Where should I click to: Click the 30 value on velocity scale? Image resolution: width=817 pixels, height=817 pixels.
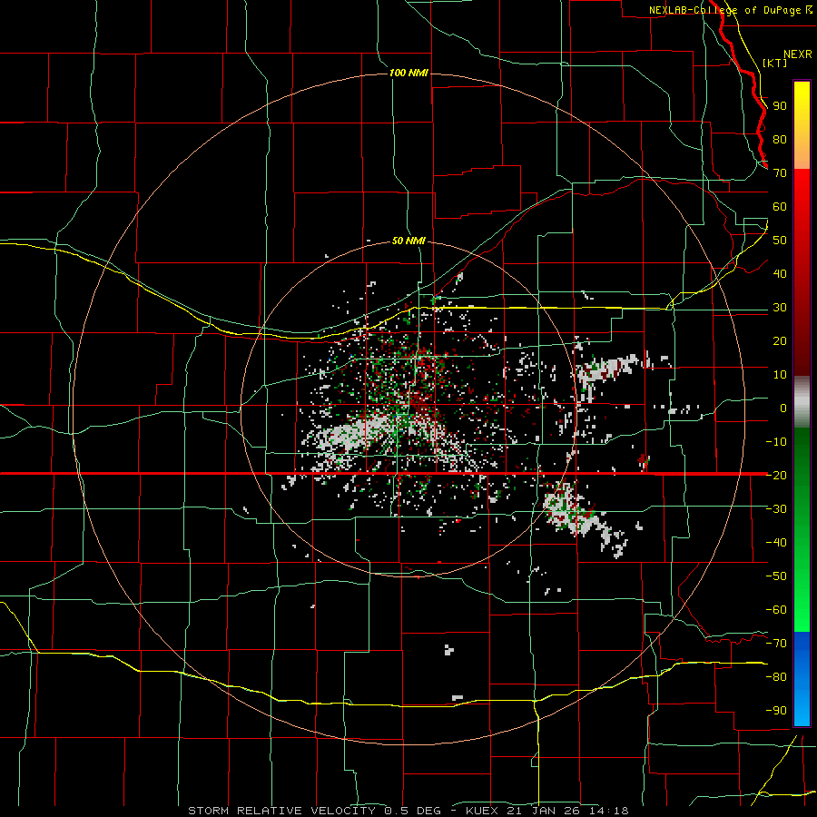pyautogui.click(x=780, y=308)
